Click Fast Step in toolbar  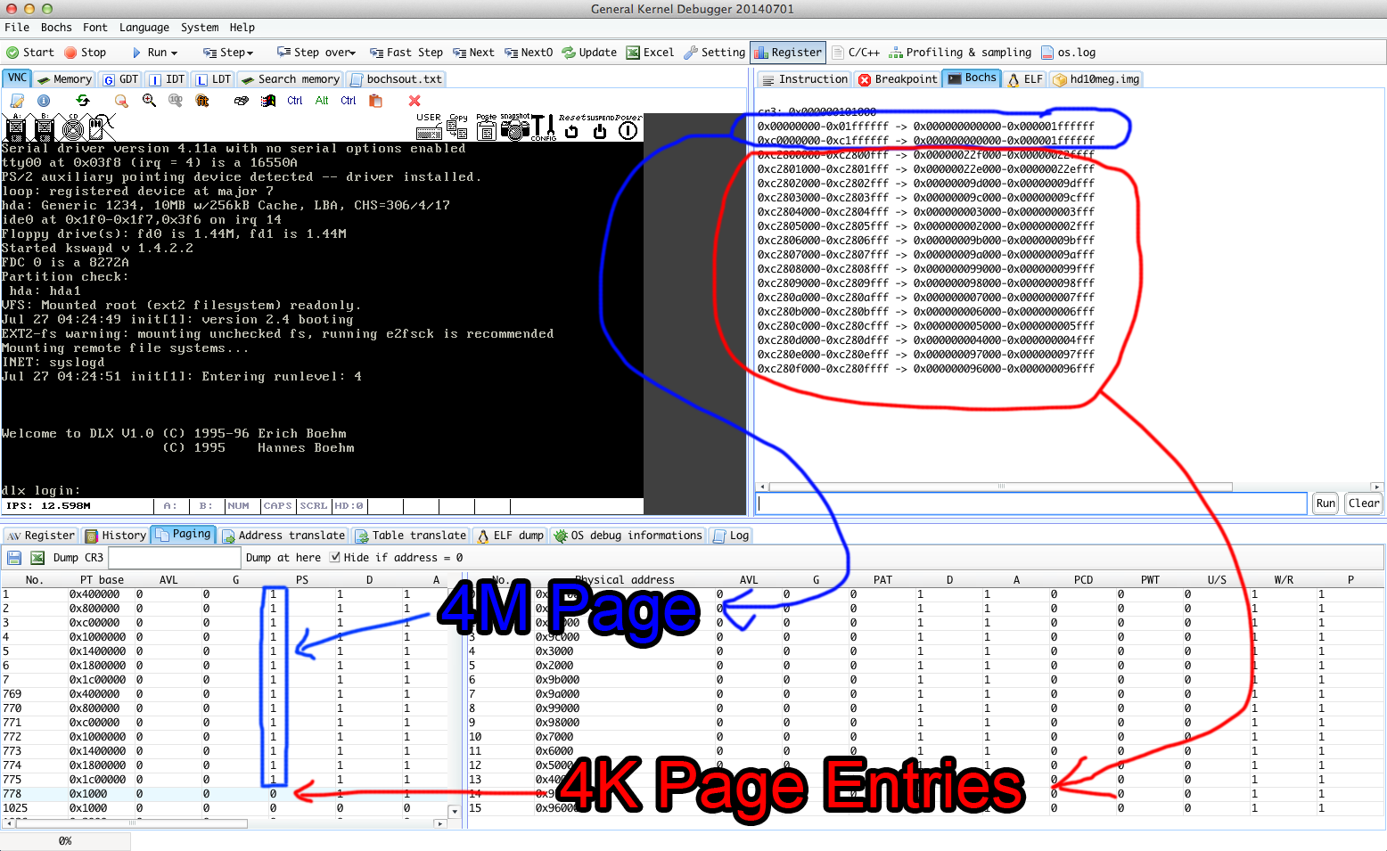(406, 53)
